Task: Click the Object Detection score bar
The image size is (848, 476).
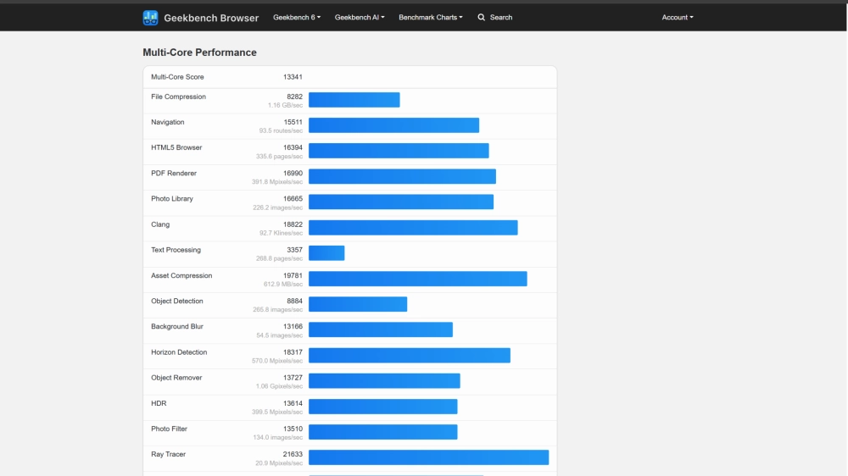Action: coord(358,304)
